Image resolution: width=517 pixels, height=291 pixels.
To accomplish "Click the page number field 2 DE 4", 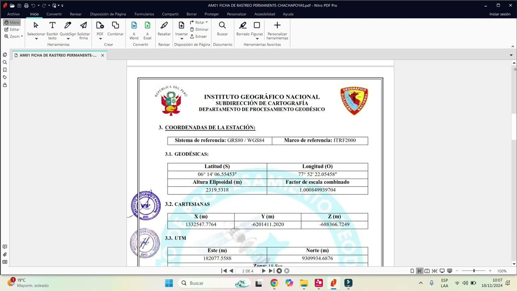I will [x=248, y=271].
